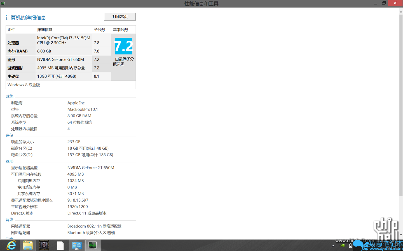The image size is (403, 251).
Task: Click the 8.00 GB RAM value
Action: [x=79, y=116]
